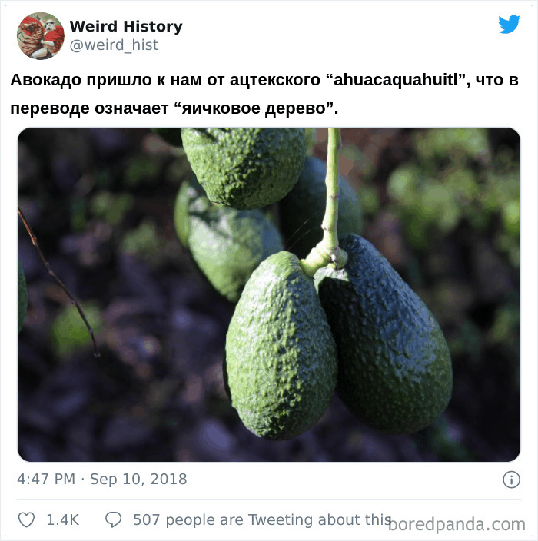This screenshot has width=538, height=541.
Task: Open the 4:47 PM timestamp link
Action: [x=46, y=480]
